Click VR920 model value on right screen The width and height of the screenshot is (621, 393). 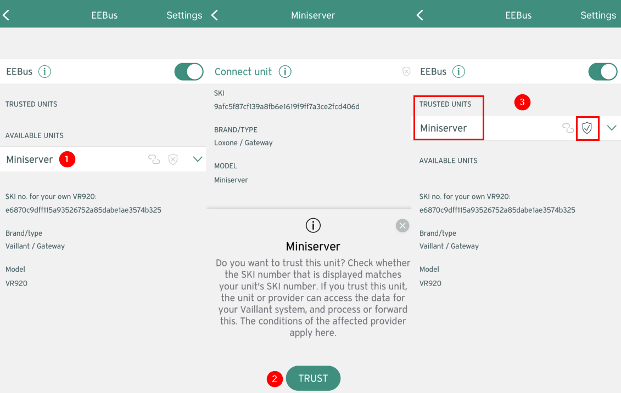430,283
